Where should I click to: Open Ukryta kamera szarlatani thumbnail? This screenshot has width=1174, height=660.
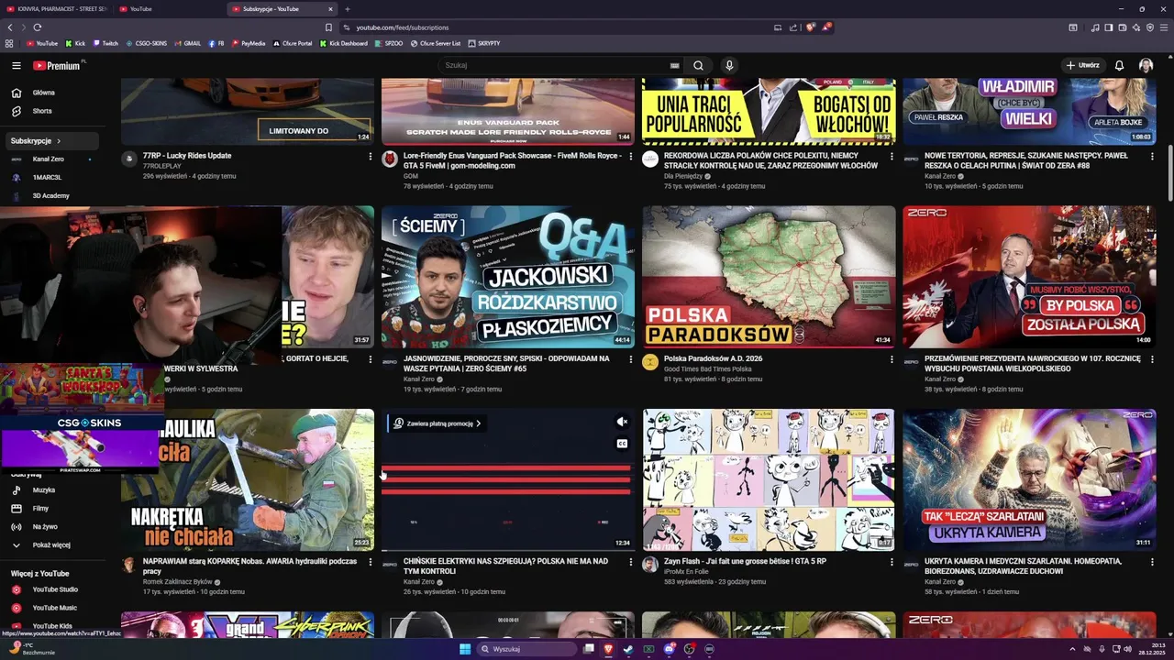(x=1029, y=479)
